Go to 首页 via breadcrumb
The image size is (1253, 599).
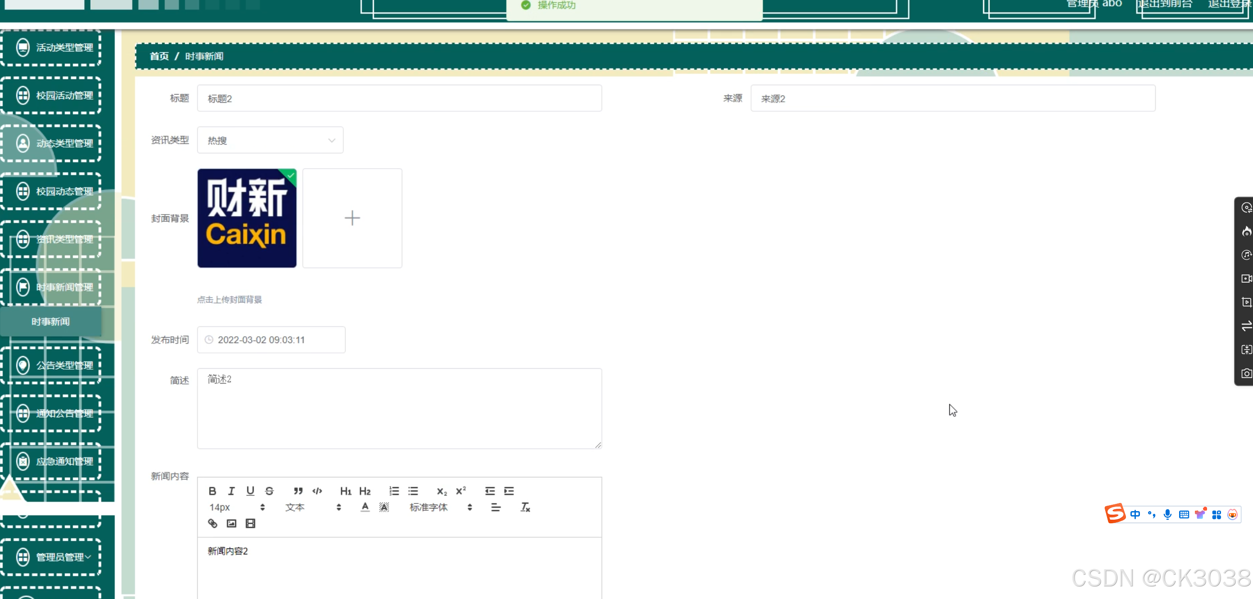[x=159, y=56]
